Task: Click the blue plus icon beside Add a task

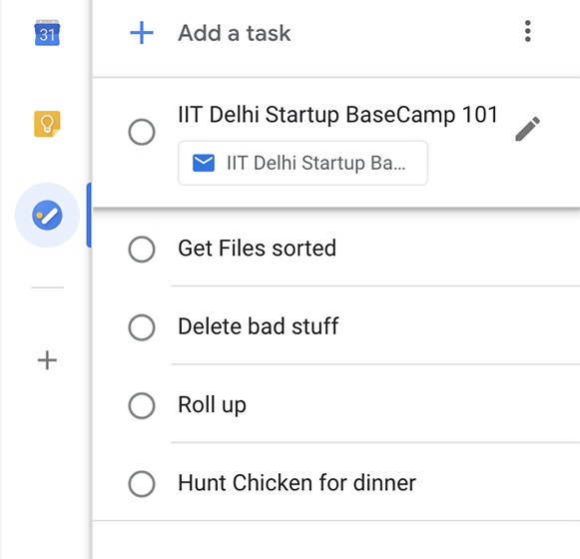Action: [142, 33]
